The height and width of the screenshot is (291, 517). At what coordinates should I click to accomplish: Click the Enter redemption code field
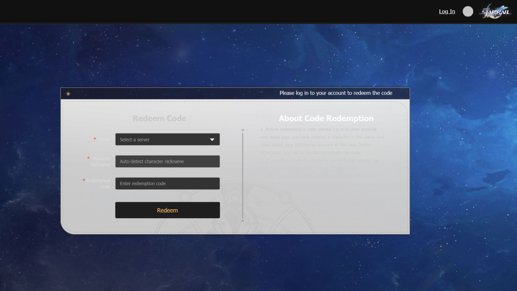(167, 183)
